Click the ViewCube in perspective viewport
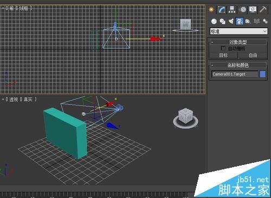The height and width of the screenshot is (198, 271). (x=186, y=116)
